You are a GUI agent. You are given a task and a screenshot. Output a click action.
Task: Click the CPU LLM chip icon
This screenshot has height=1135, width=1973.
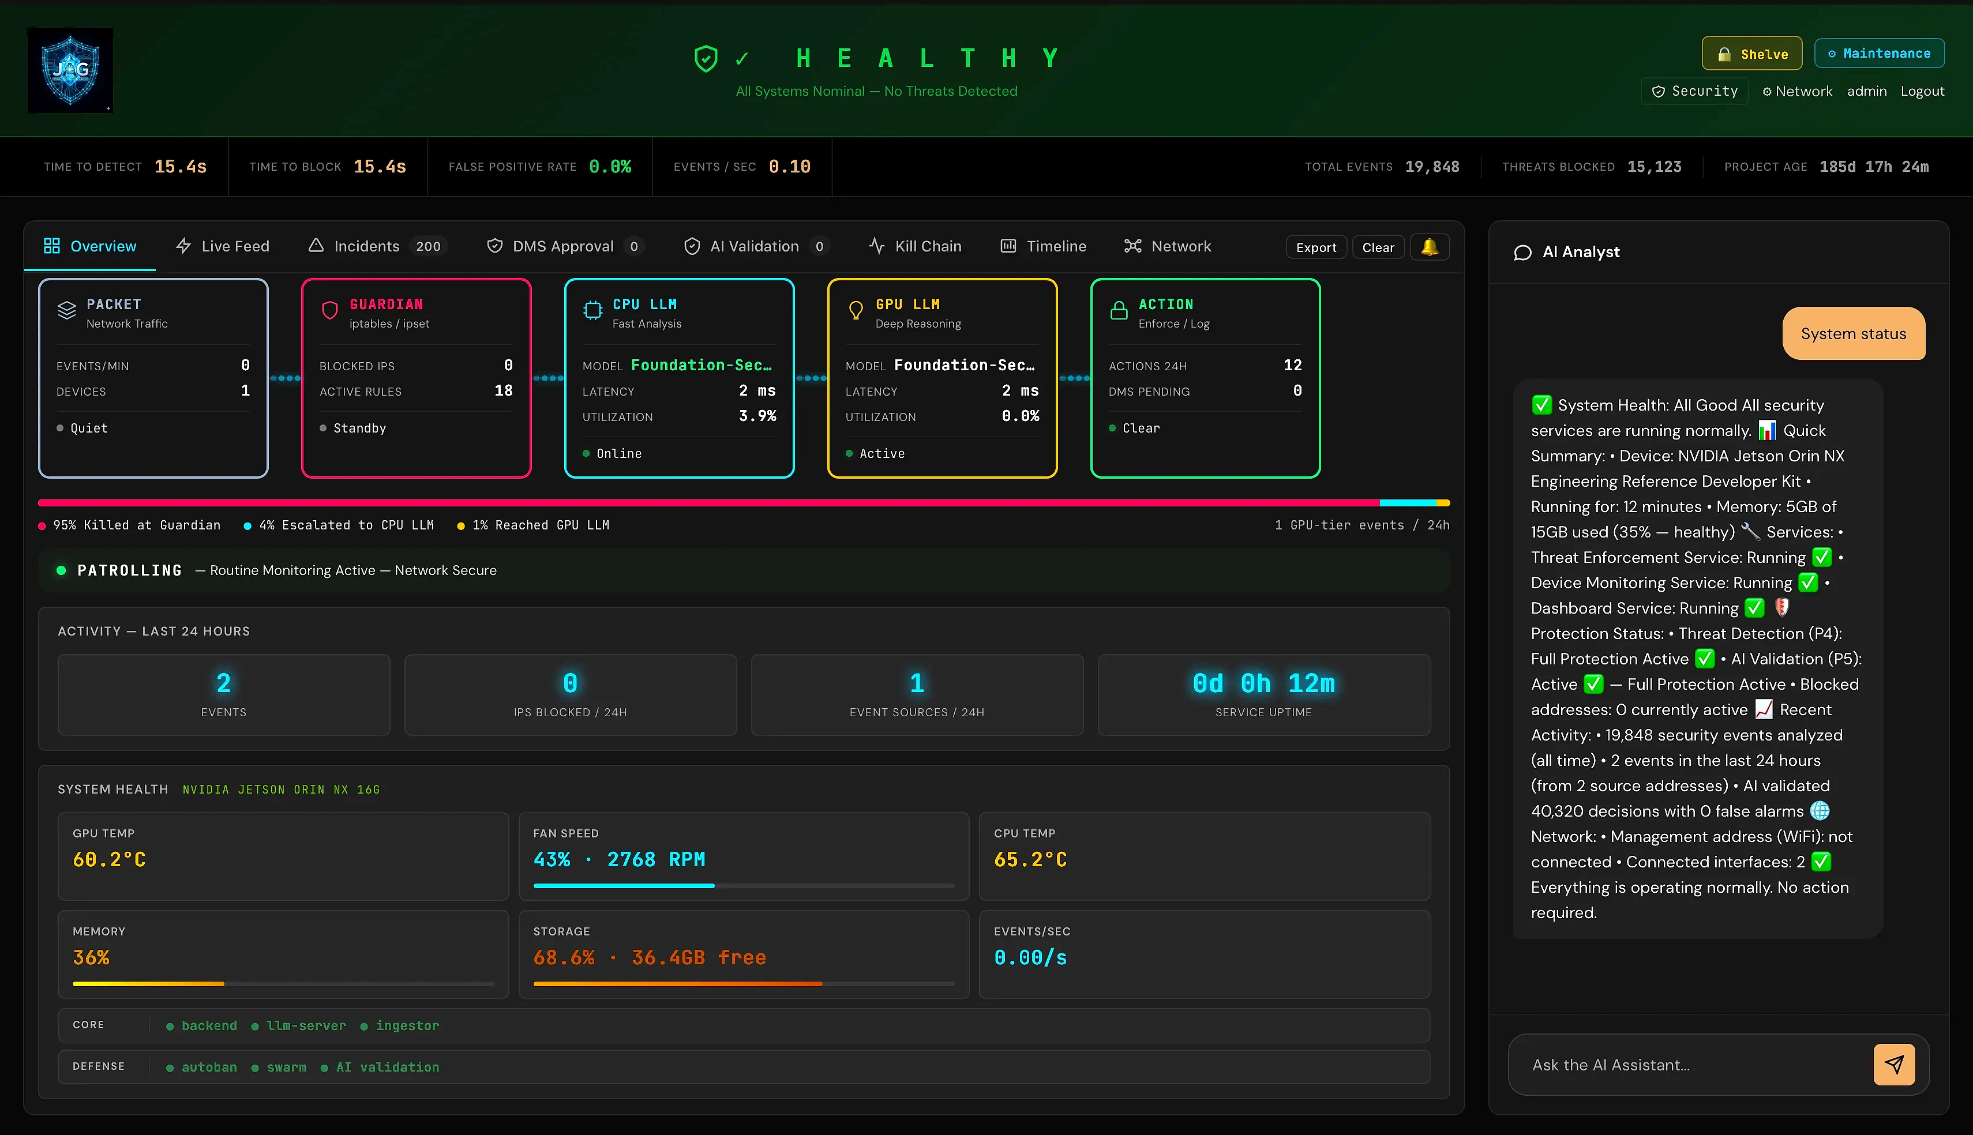(593, 310)
